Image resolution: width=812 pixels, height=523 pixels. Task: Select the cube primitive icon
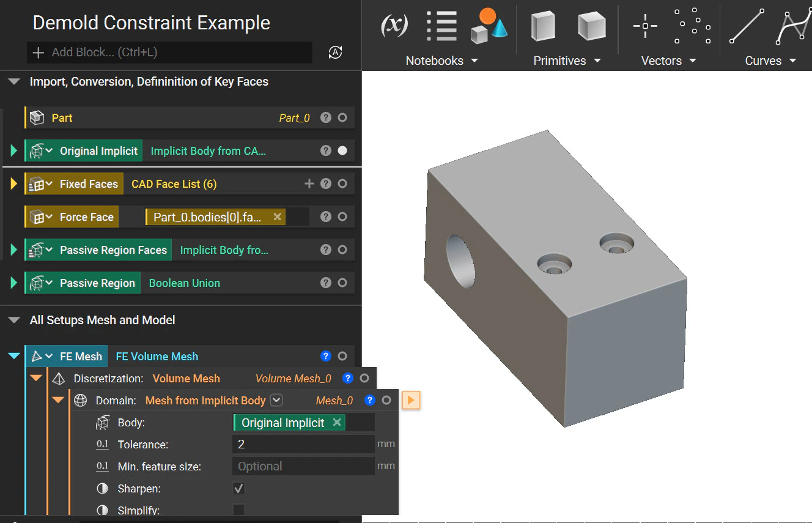pos(591,26)
